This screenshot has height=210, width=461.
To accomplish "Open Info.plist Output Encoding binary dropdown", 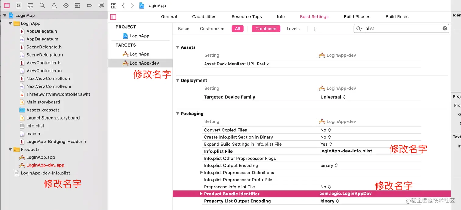I will tap(329, 165).
